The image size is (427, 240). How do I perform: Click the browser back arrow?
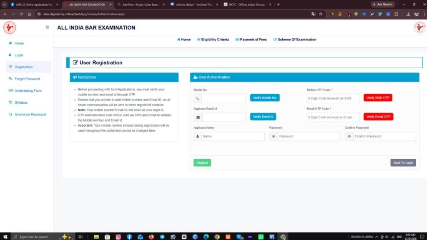click(x=5, y=14)
